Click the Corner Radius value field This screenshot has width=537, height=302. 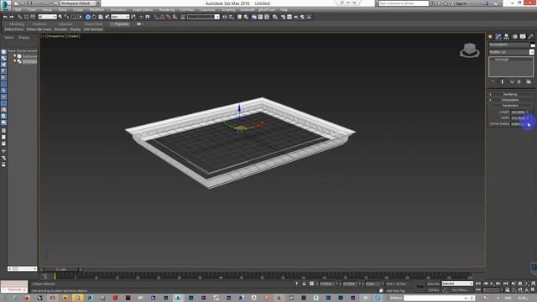pyautogui.click(x=518, y=123)
